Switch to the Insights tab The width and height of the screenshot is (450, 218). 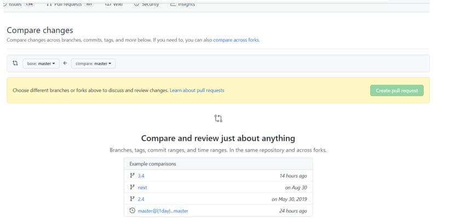point(182,4)
